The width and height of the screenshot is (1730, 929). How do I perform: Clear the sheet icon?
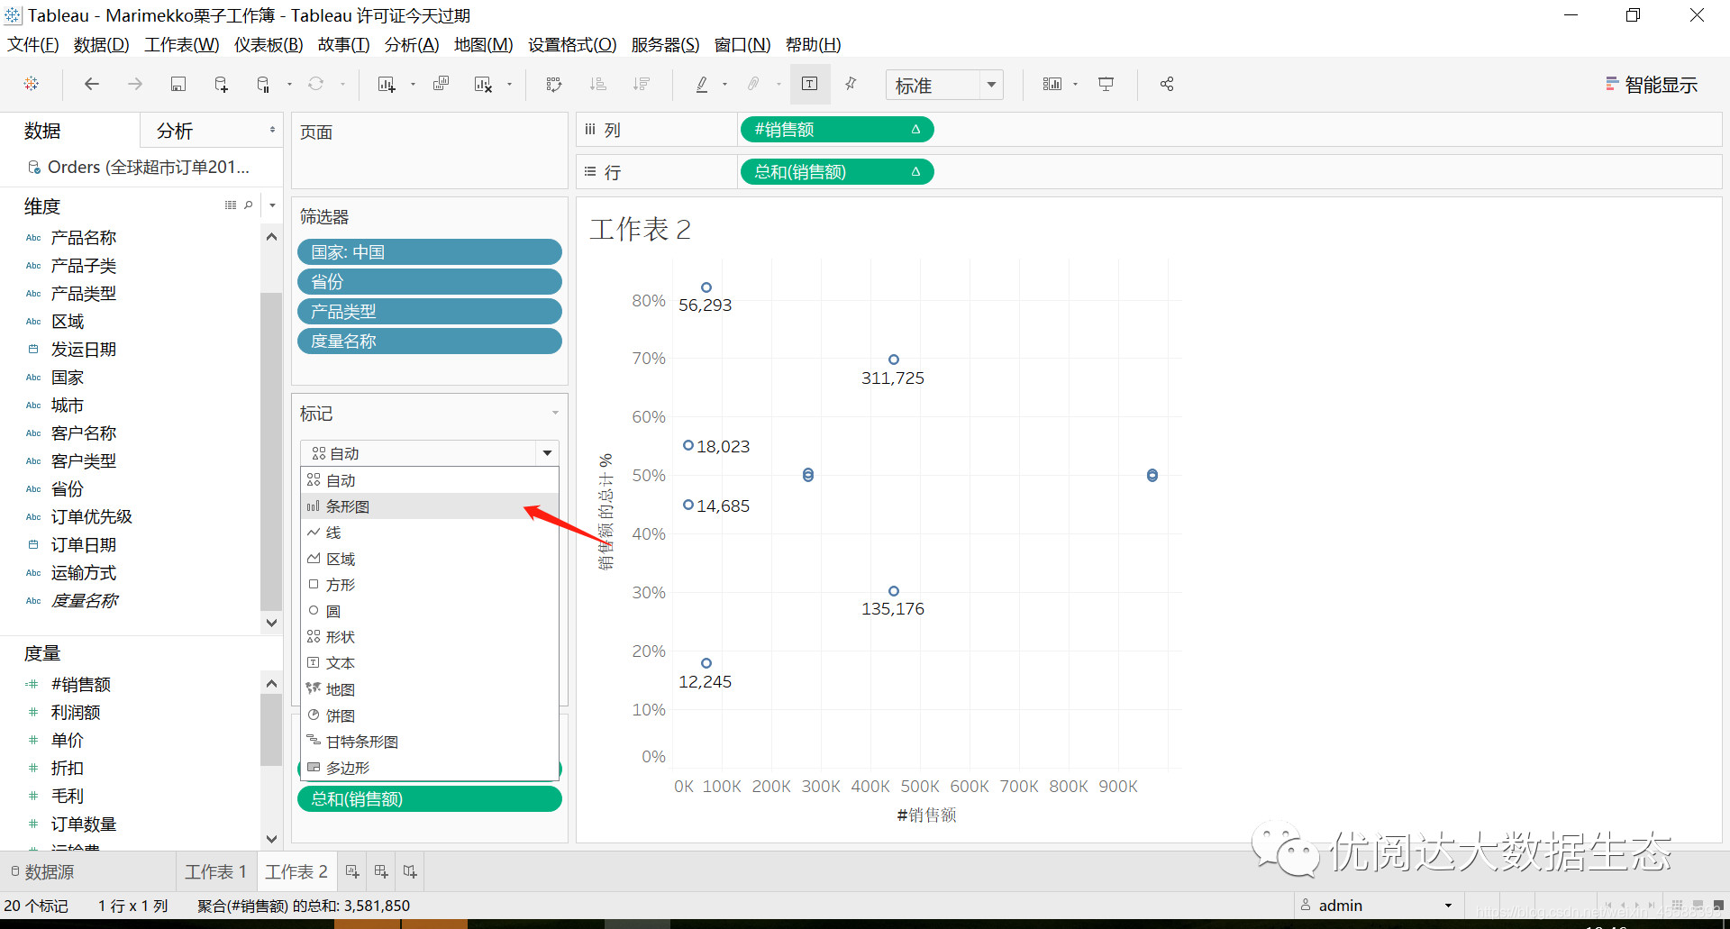483,84
